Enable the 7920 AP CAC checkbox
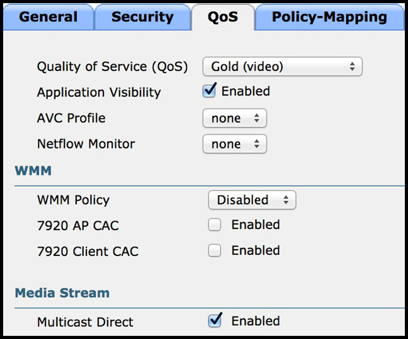The image size is (408, 339). pyautogui.click(x=215, y=225)
